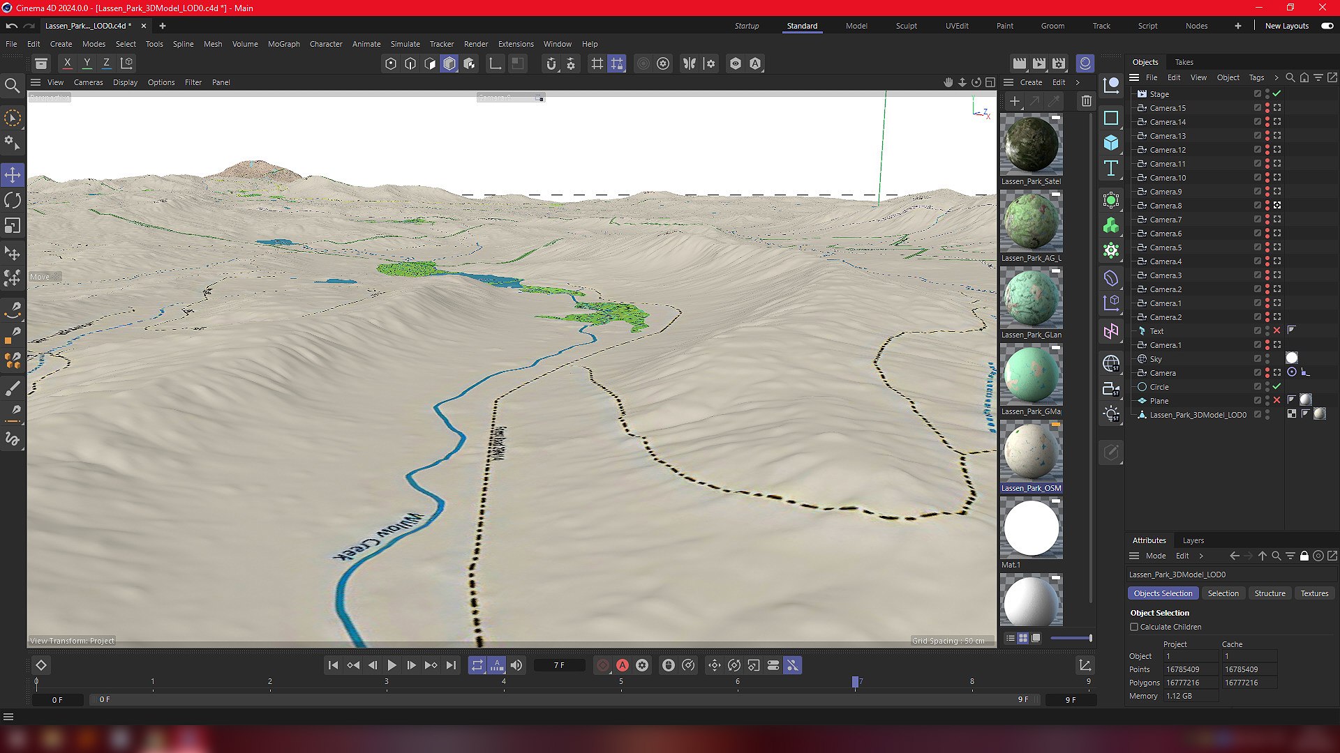Open Attributes Manager hamburger menu
1340x753 pixels.
pos(1134,556)
